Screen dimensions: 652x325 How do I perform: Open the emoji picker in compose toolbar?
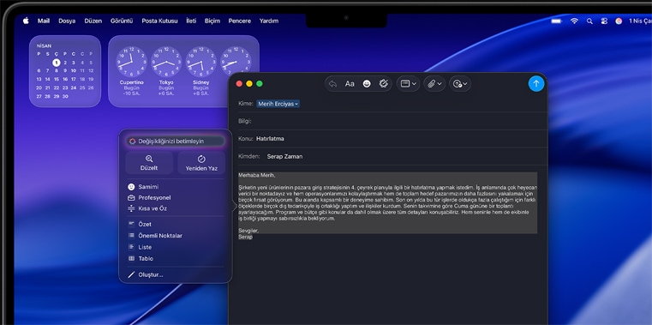click(x=367, y=84)
